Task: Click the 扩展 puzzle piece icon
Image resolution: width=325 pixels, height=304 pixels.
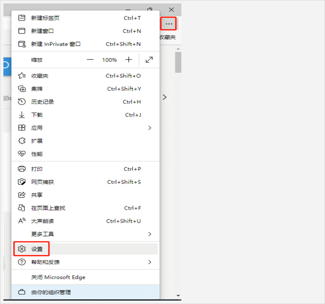Action: pos(22,141)
